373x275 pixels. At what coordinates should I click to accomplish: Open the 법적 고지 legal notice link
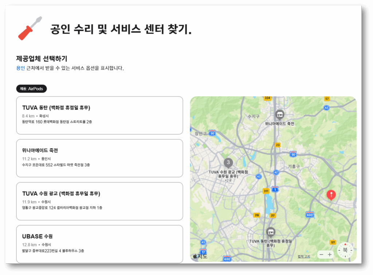(x=305, y=256)
